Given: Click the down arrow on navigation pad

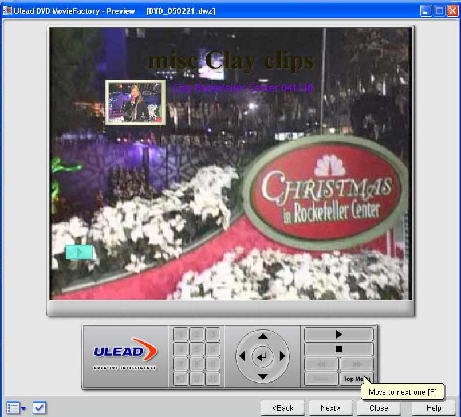Looking at the screenshot, I should [262, 376].
